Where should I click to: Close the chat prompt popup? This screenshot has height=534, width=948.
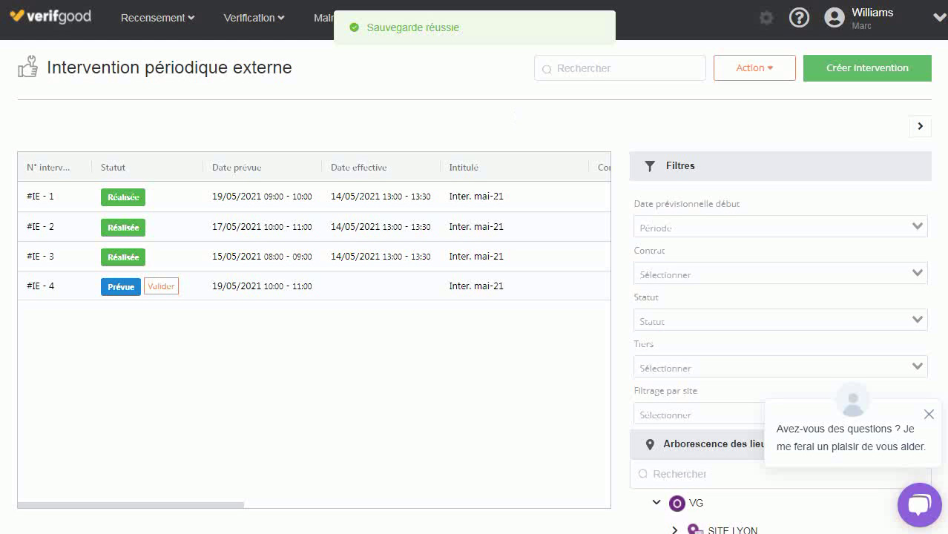[x=929, y=415]
